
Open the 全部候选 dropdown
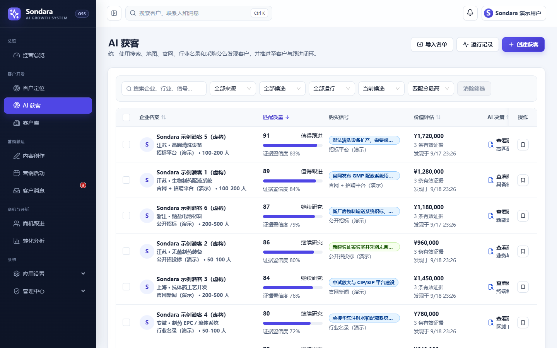282,89
